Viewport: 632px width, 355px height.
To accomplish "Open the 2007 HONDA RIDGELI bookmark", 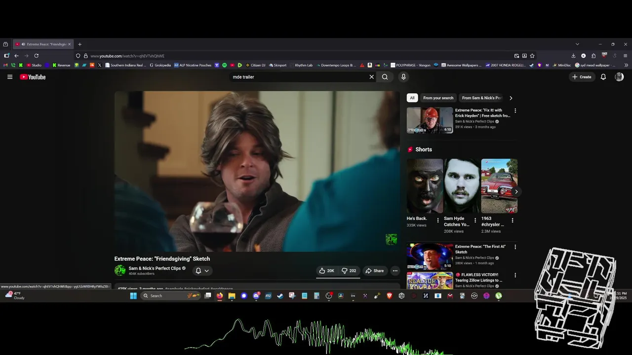I will pos(506,65).
